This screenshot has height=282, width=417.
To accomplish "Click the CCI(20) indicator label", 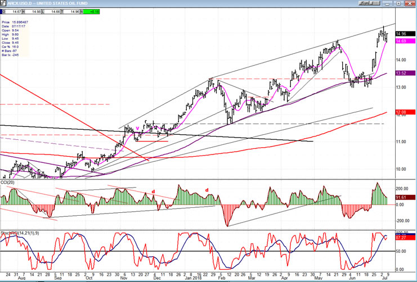I will [8, 181].
